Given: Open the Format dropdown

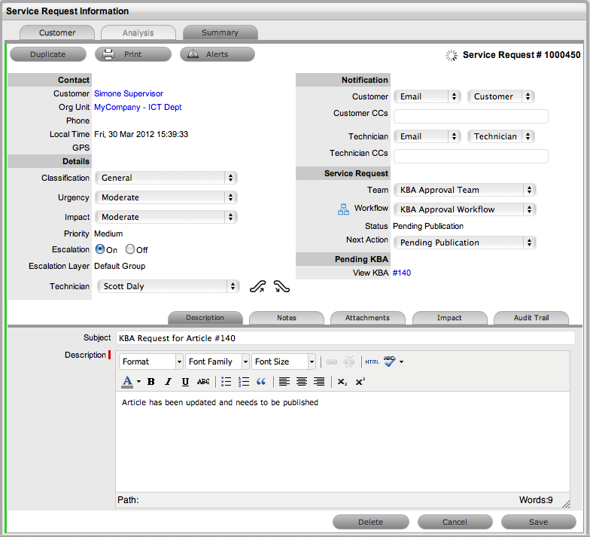Looking at the screenshot, I should tap(151, 362).
